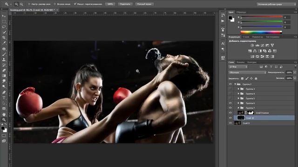Toggle Quick Mask mode icon
Image resolution: width=298 pixels, height=167 pixels.
[x=4, y=136]
